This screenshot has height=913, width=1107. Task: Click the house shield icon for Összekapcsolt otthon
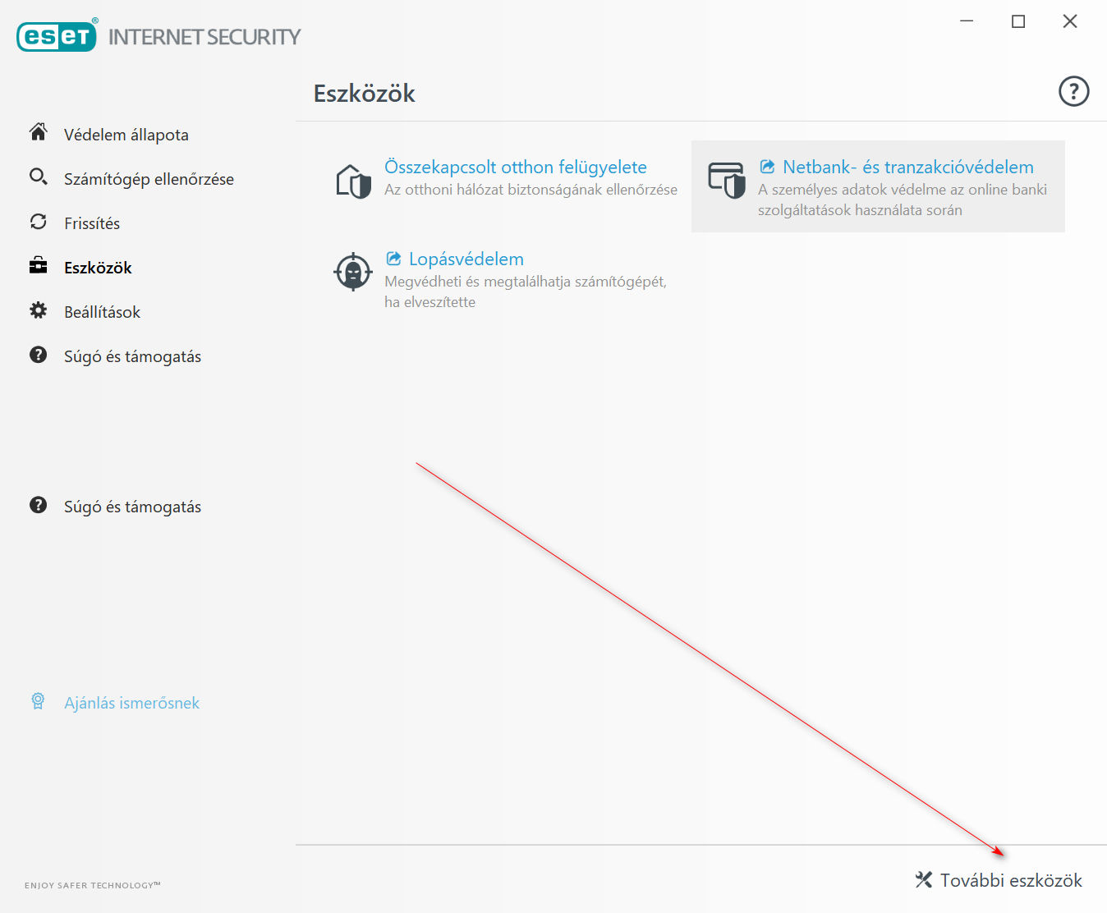(x=353, y=181)
